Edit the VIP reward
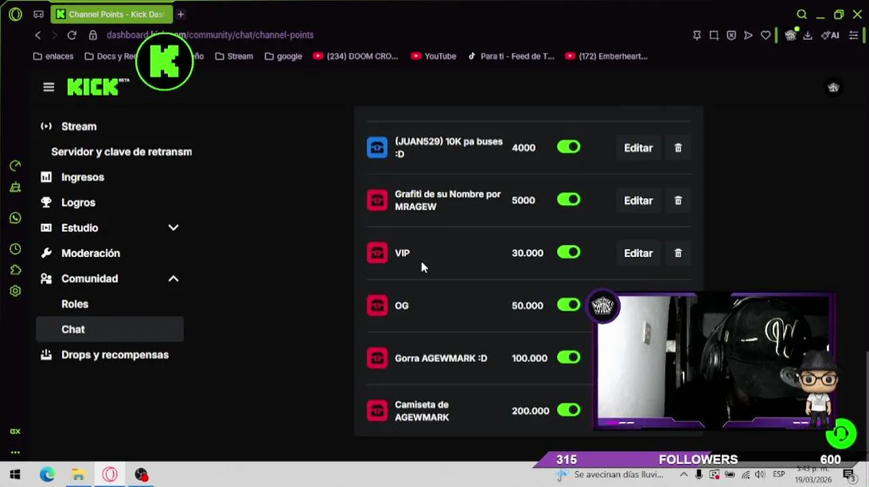The width and height of the screenshot is (869, 487). pyautogui.click(x=638, y=253)
